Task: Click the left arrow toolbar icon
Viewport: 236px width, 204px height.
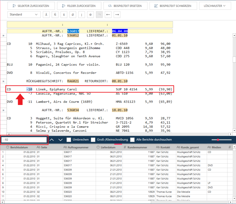Action: (x=108, y=15)
